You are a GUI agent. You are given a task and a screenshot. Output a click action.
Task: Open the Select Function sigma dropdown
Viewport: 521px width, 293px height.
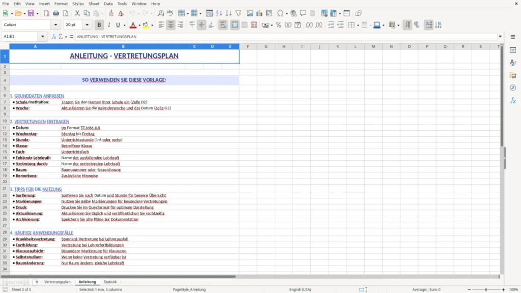point(66,37)
